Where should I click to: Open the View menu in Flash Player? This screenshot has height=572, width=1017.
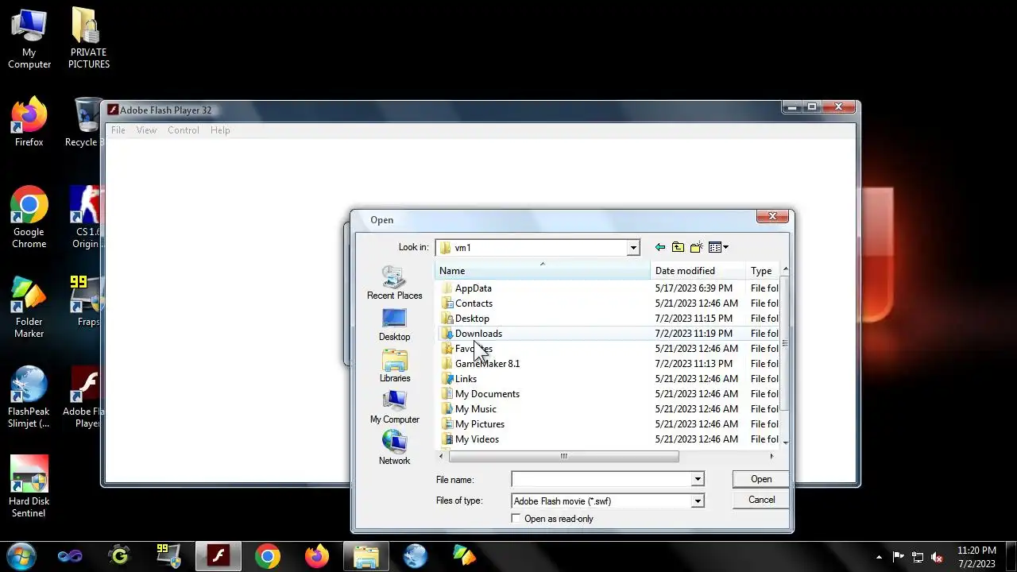[146, 130]
